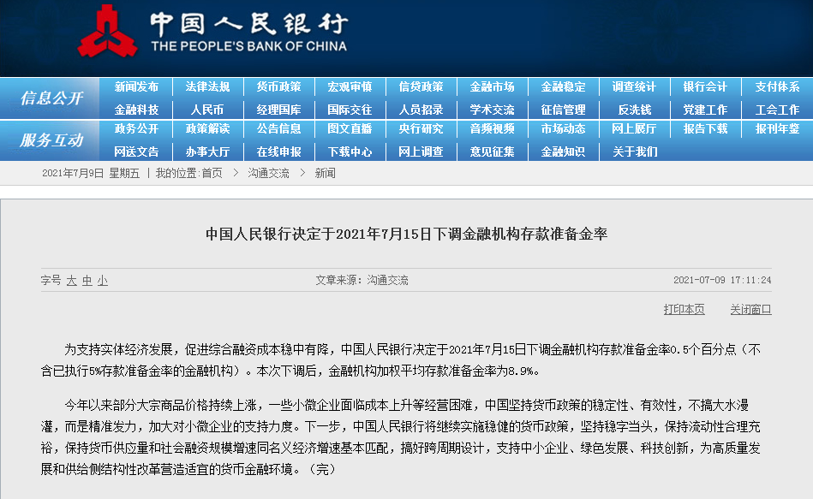Go to 首页 in breadcrumb
The image size is (813, 499).
click(x=212, y=173)
